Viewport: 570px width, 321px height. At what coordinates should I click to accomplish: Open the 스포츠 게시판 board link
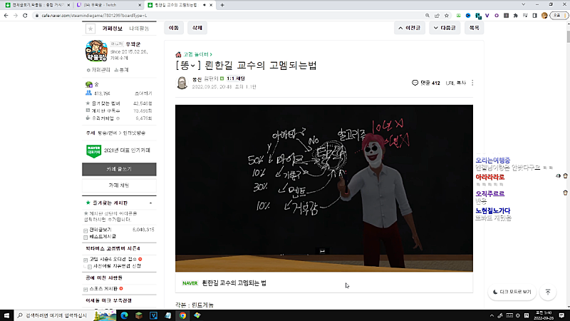tap(103, 289)
